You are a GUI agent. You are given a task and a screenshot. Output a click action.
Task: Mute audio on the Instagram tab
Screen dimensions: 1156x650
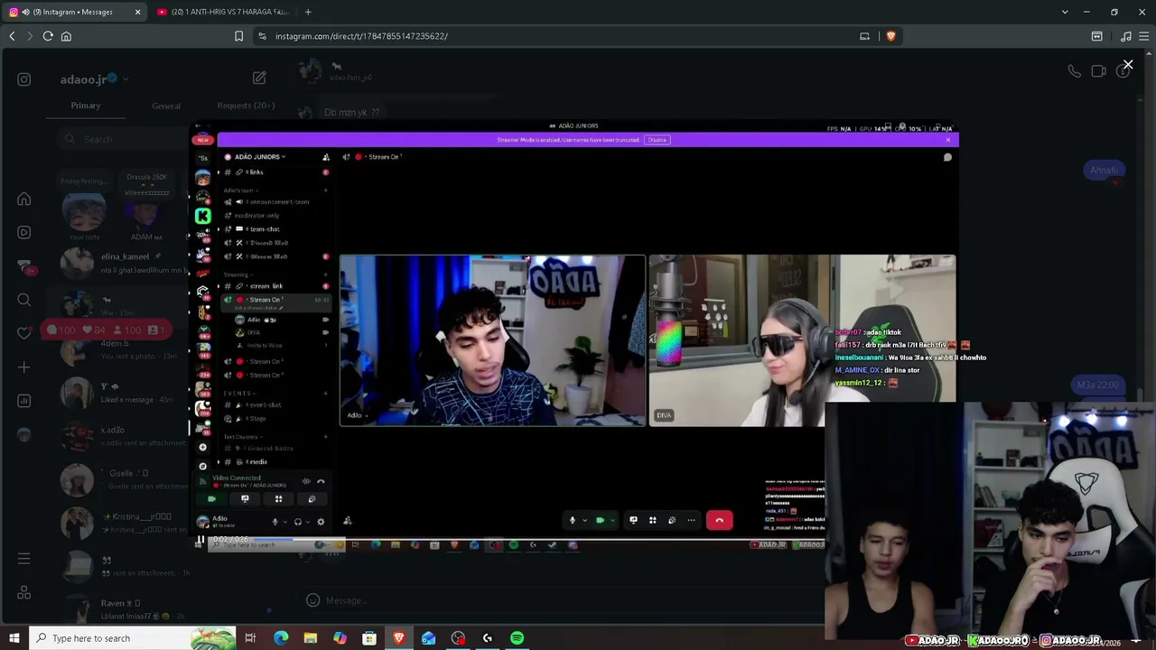tap(25, 12)
